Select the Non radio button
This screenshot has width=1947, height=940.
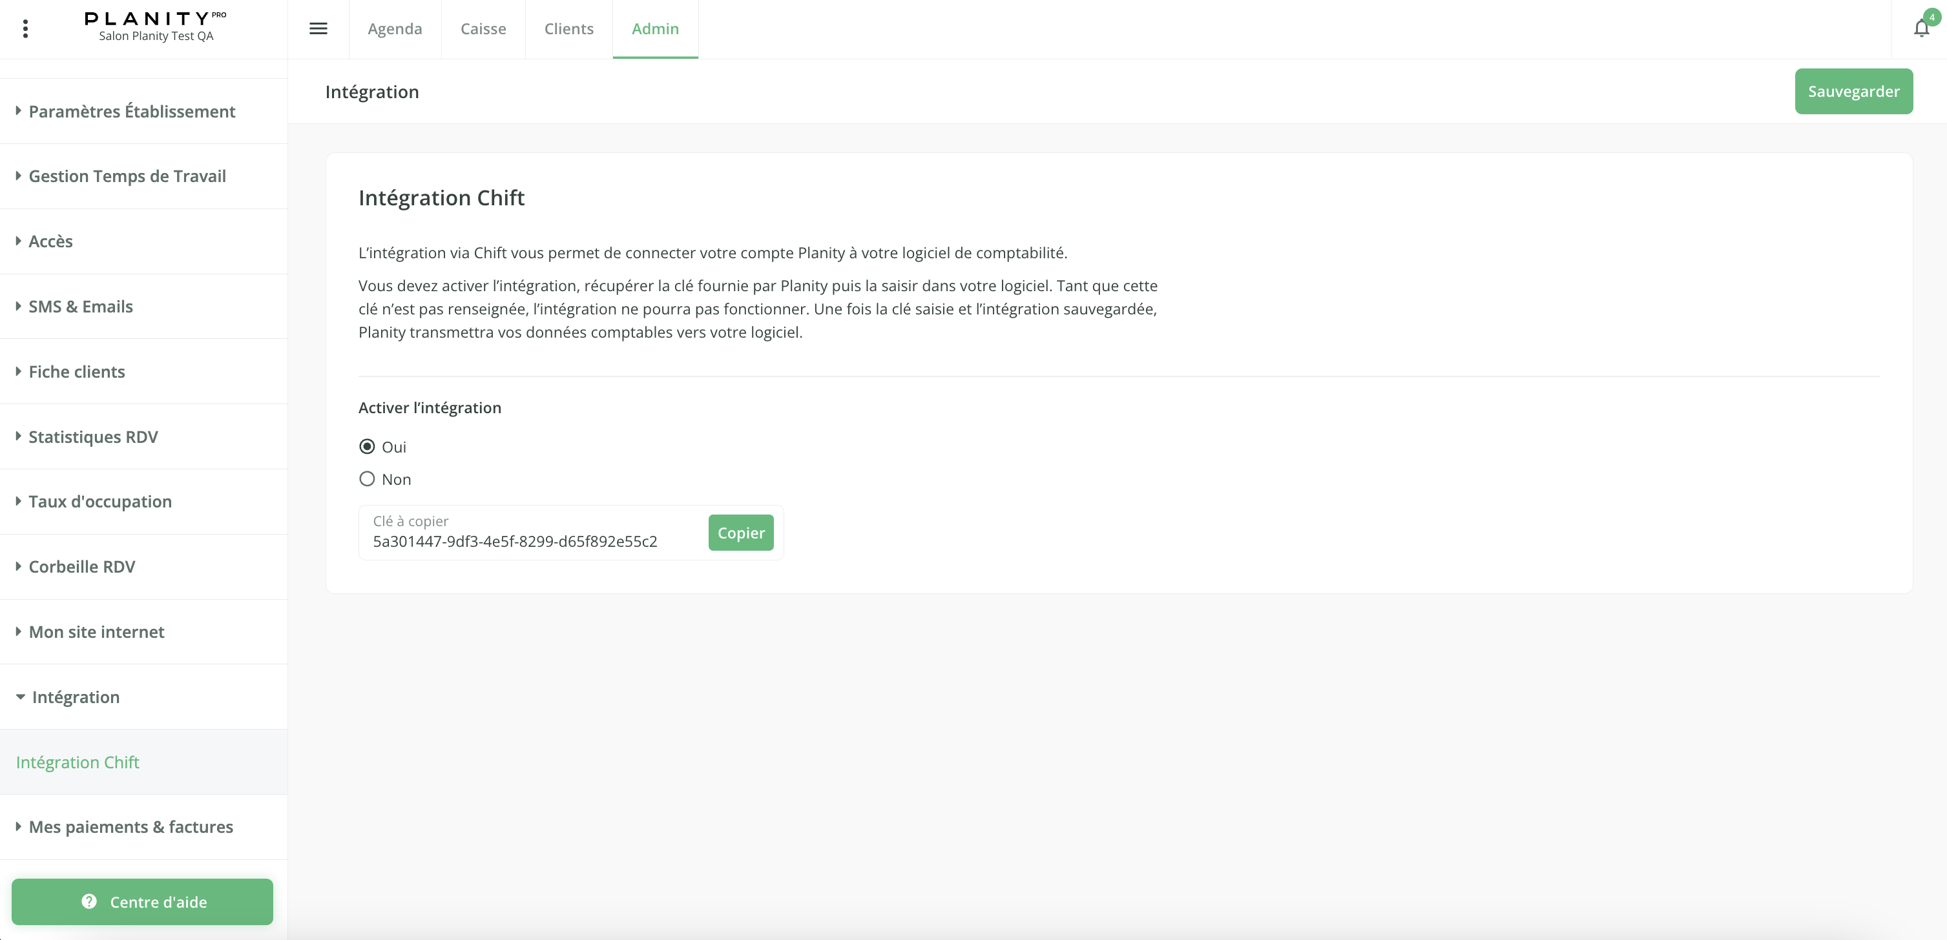click(x=368, y=479)
